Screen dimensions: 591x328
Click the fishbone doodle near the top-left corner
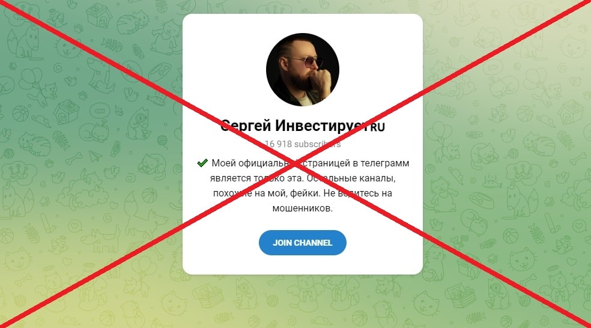point(112,46)
